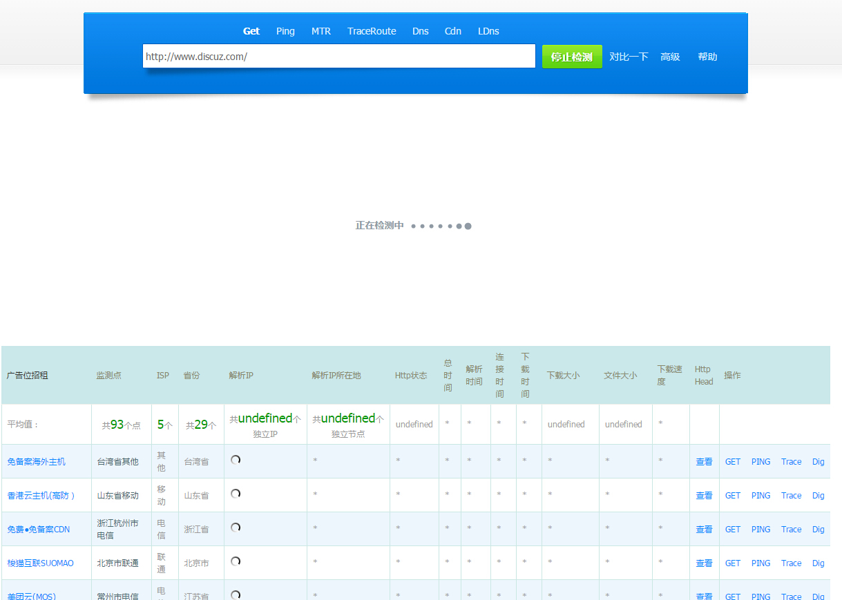
Task: Click the 香港云主机(高防) link
Action: tap(41, 495)
